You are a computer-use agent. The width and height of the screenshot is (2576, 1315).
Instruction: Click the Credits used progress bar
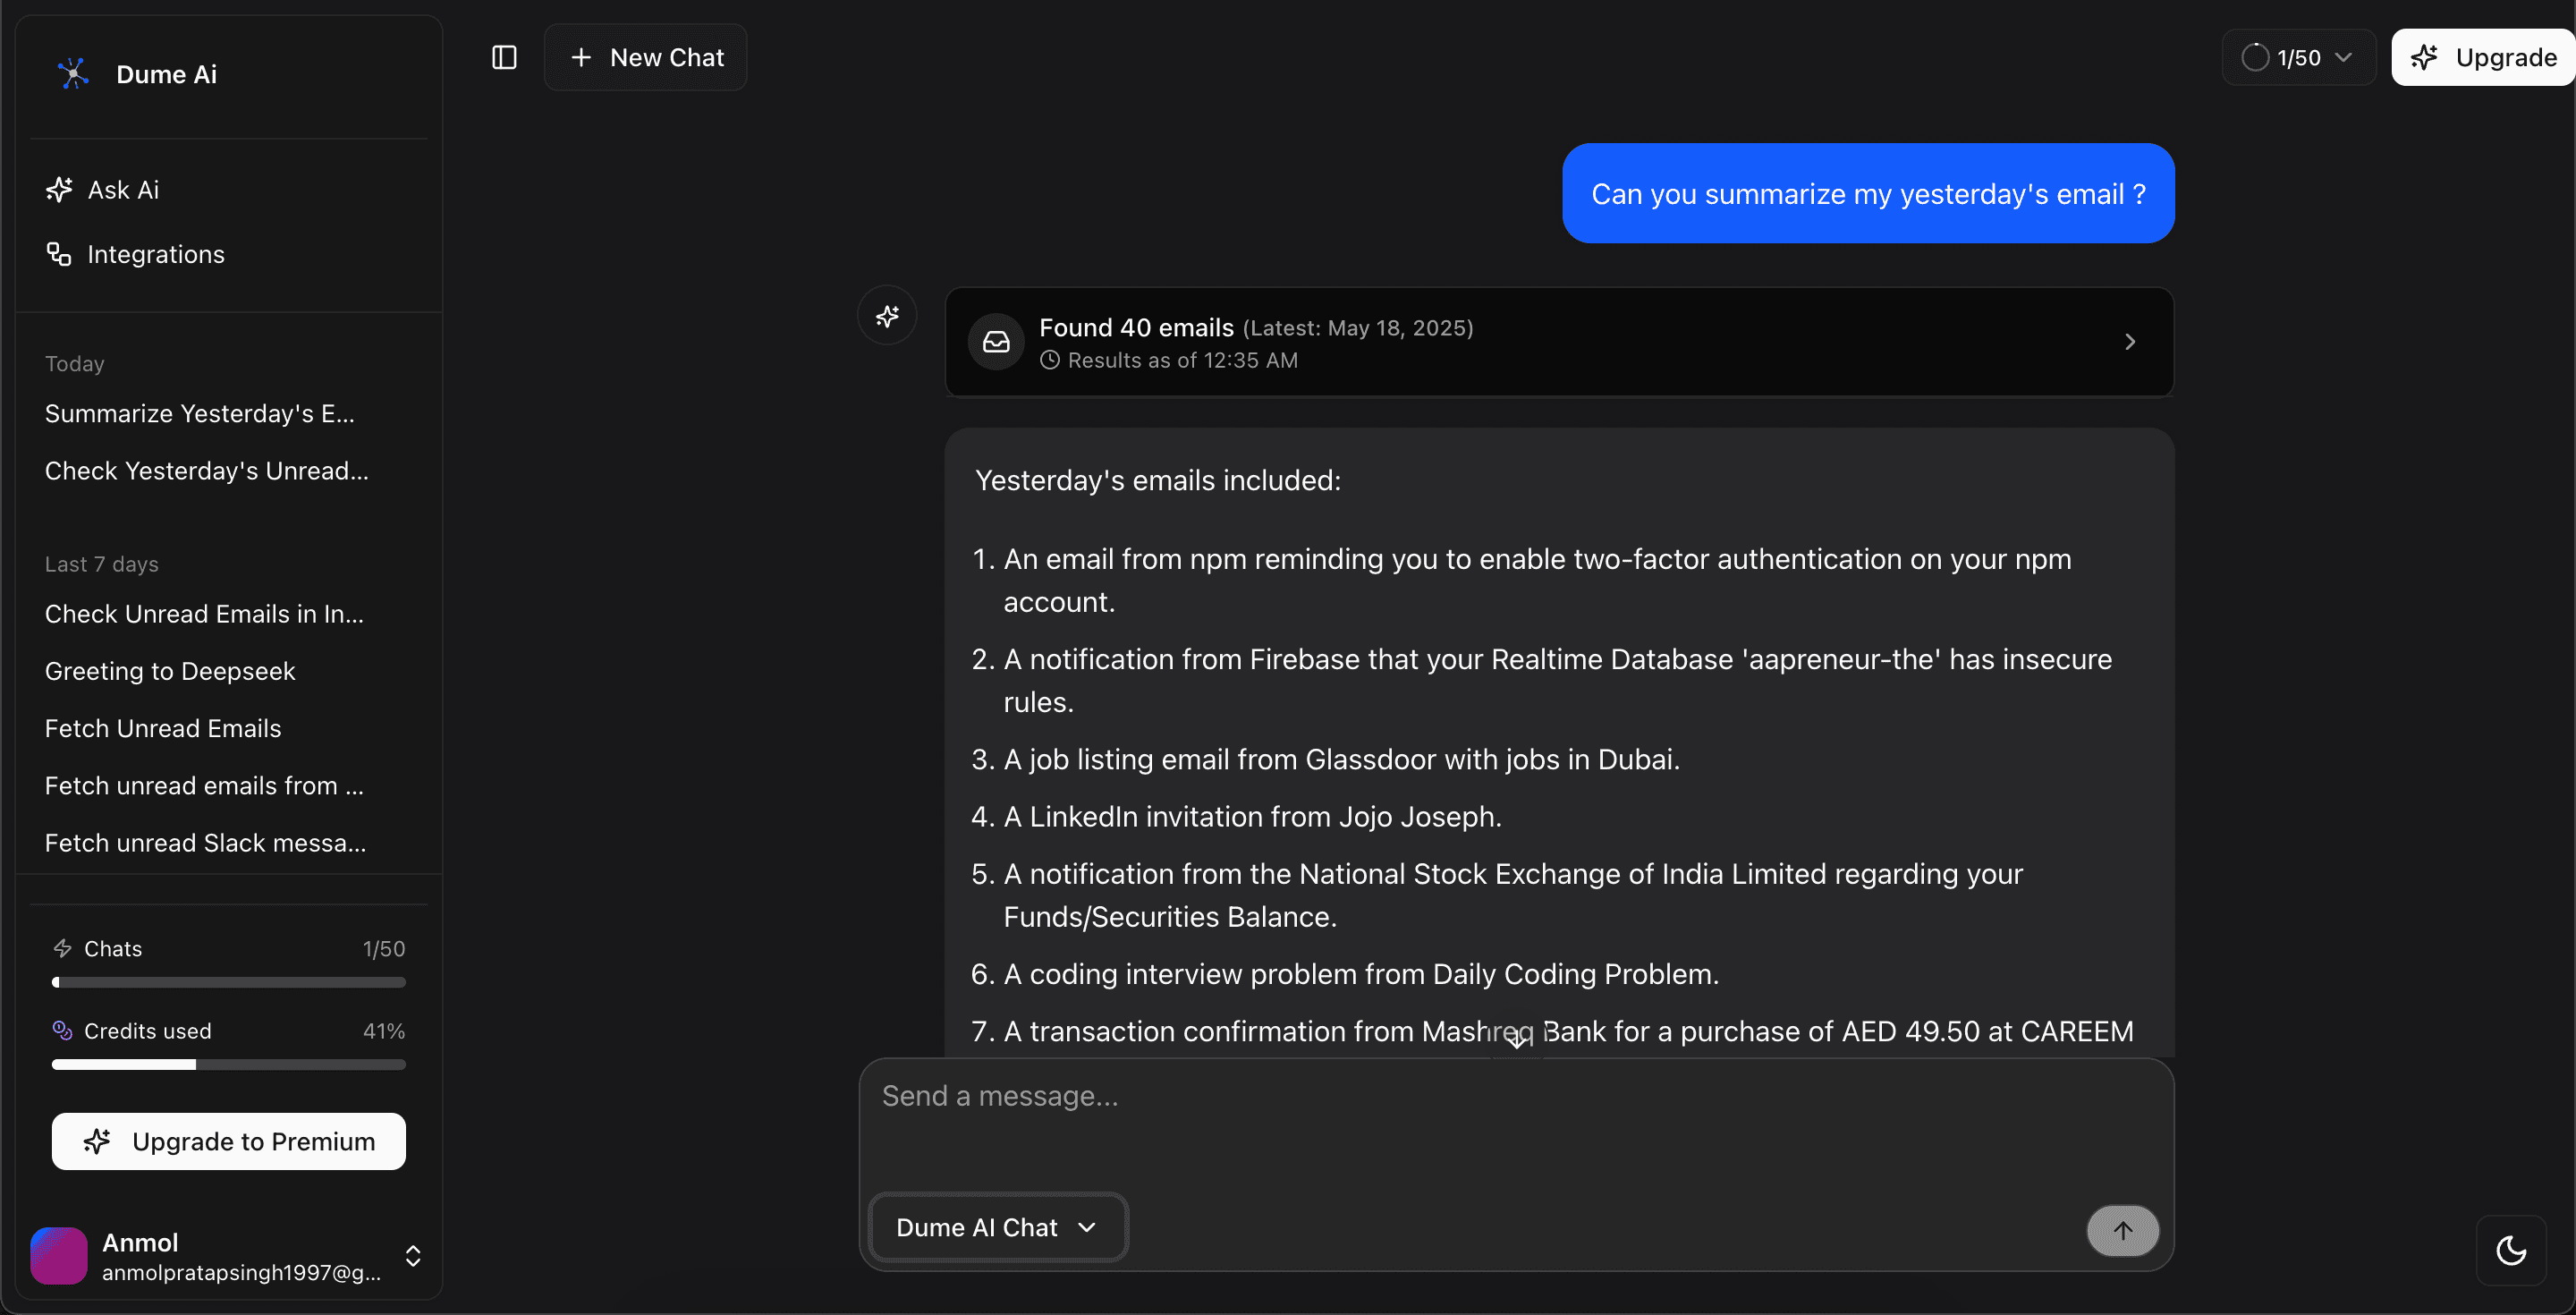tap(229, 1065)
